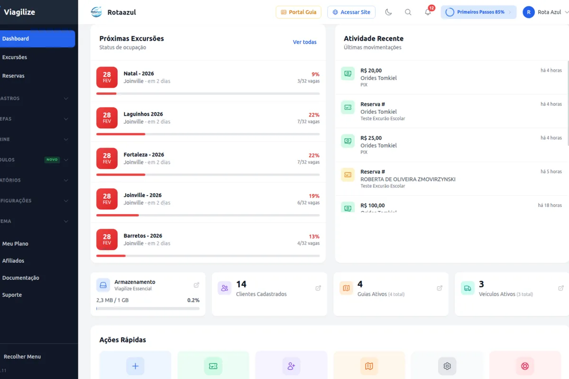The height and width of the screenshot is (379, 569).
Task: Open the search magnifier icon
Action: pos(408,12)
